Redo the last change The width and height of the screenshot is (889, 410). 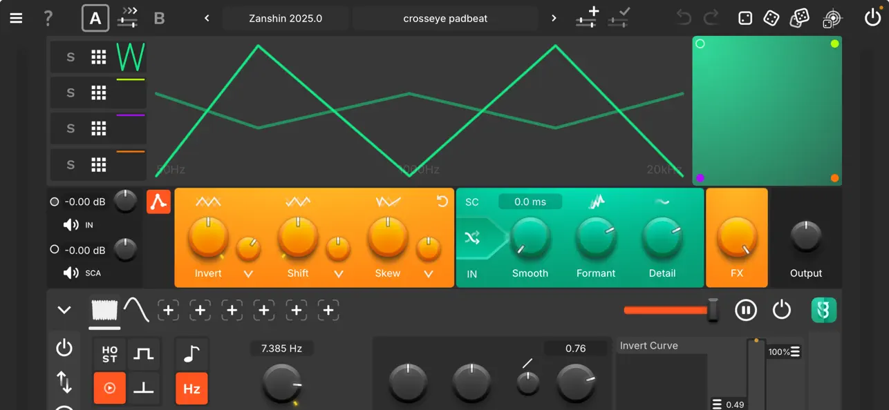[x=711, y=18]
